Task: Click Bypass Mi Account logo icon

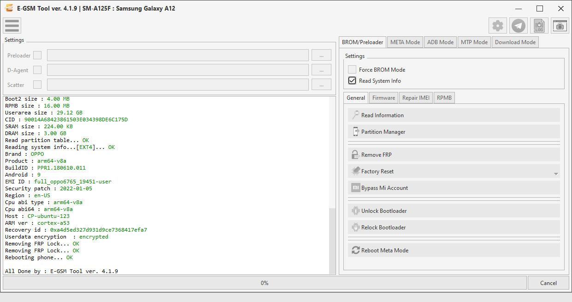Action: coord(355,188)
